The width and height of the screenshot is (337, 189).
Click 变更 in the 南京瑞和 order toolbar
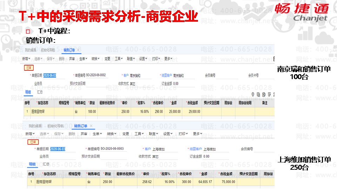(x=107, y=58)
